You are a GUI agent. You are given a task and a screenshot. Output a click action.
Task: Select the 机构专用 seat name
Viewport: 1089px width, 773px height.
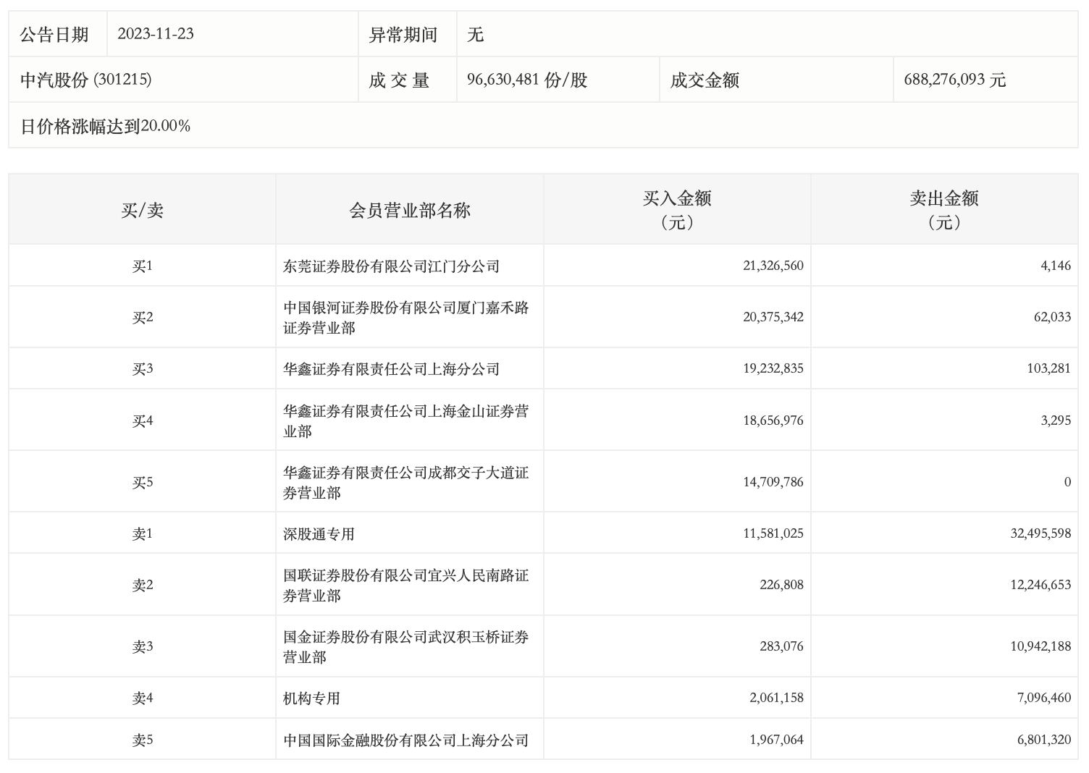[x=311, y=698]
